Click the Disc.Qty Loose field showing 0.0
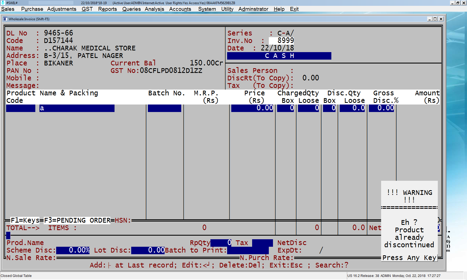Viewport: 467px width, 280px height. [352, 108]
